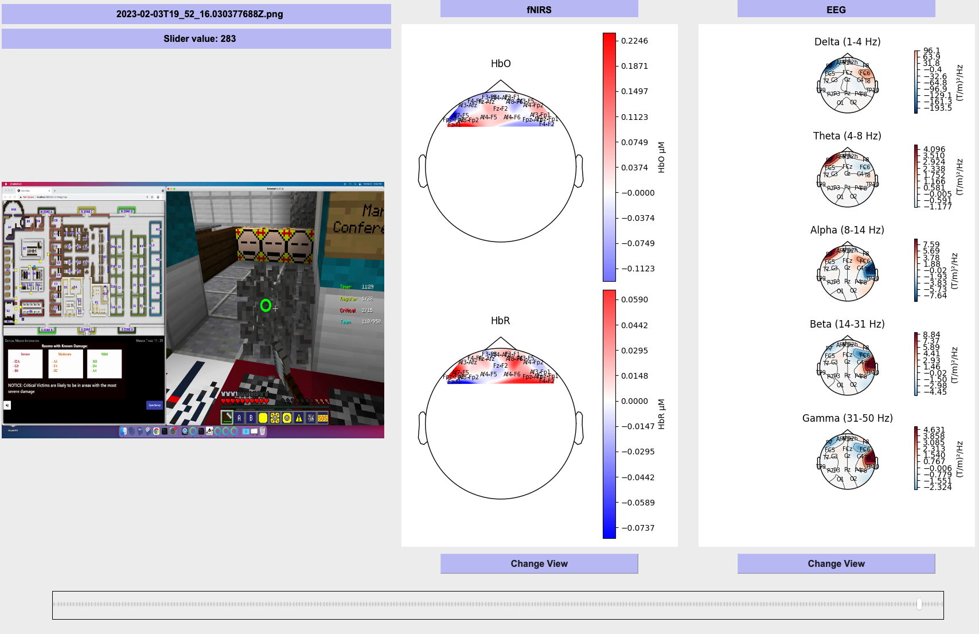Select the hammer tool in the hotbar

tap(227, 418)
